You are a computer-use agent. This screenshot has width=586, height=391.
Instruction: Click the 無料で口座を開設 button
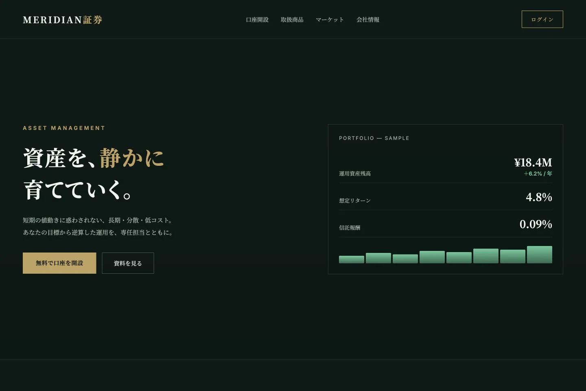pos(59,263)
